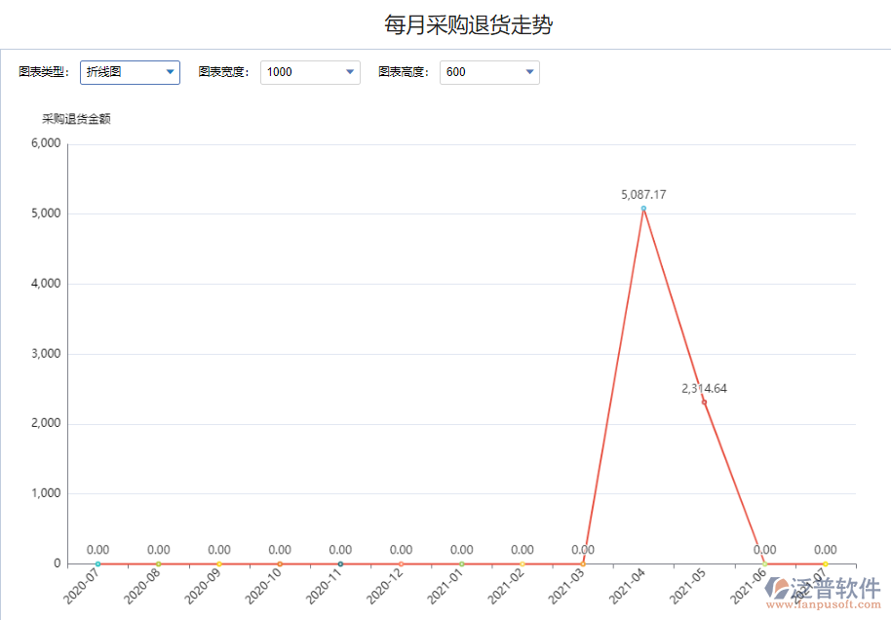Click the 2021-05 data point showing 2,314.64
Image resolution: width=891 pixels, height=620 pixels.
pyautogui.click(x=704, y=402)
